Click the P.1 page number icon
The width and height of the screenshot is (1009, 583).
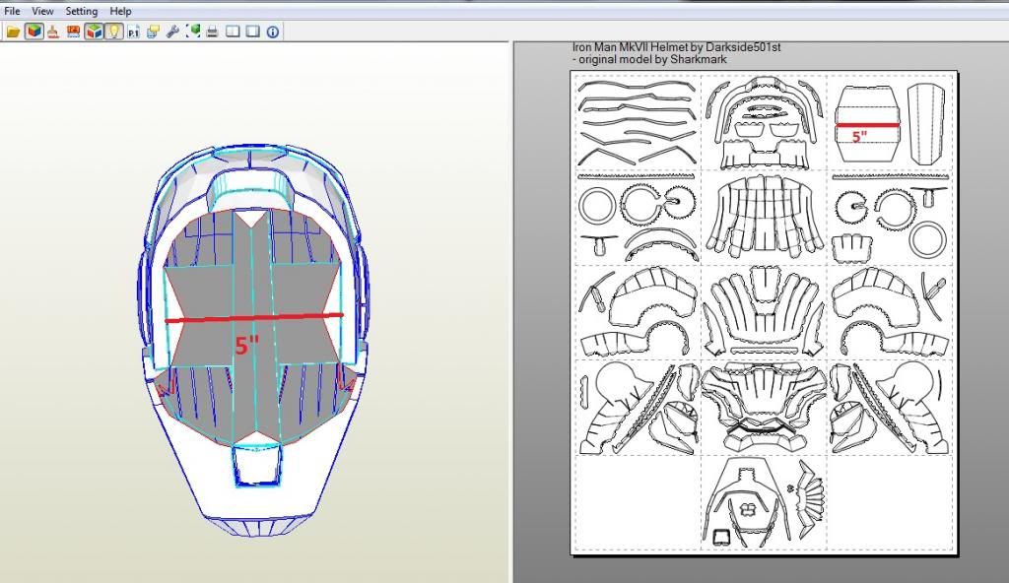point(133,32)
